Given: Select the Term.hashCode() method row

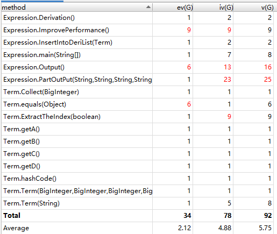Looking at the screenshot, I should click(137, 179).
